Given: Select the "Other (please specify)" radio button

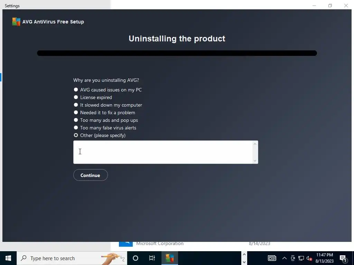Looking at the screenshot, I should pos(76,135).
